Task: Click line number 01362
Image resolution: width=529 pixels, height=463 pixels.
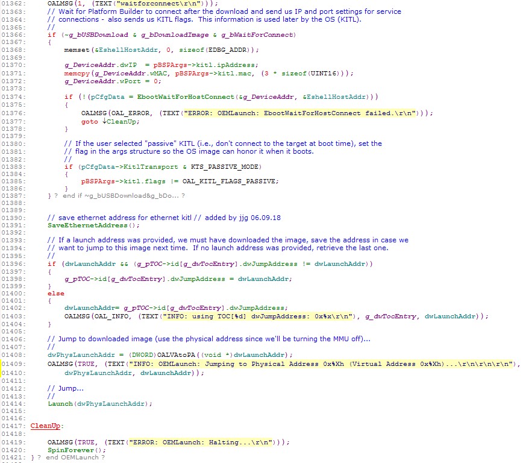Action: coord(13,4)
